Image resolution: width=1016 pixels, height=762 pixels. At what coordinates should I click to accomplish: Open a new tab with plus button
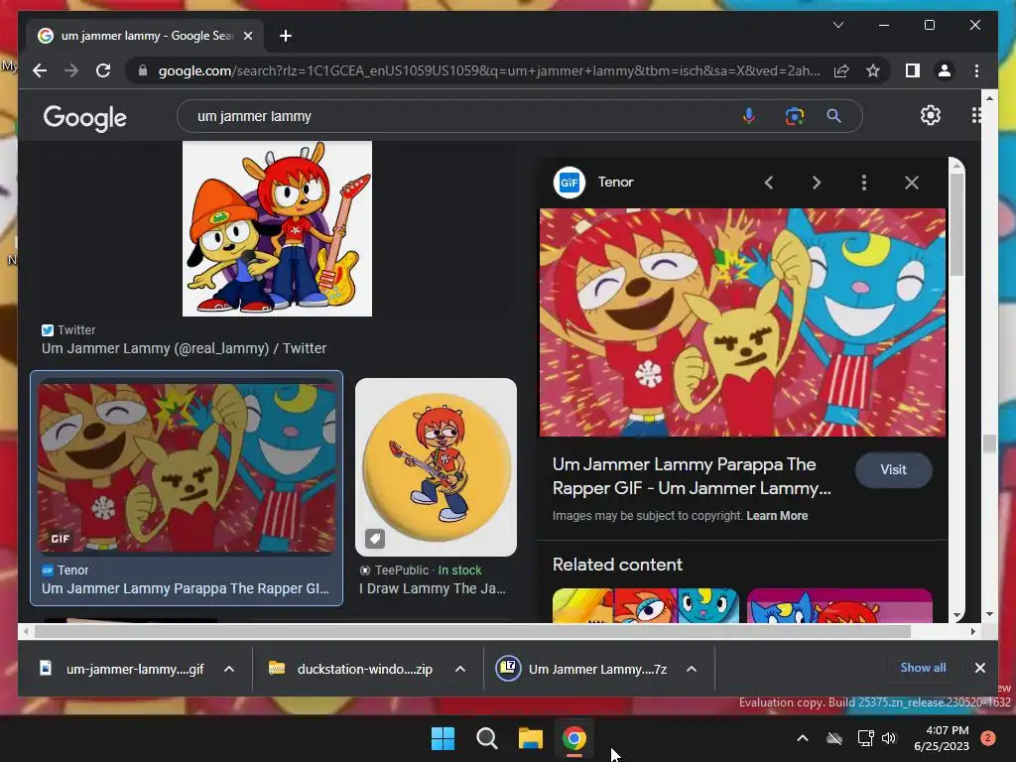285,36
